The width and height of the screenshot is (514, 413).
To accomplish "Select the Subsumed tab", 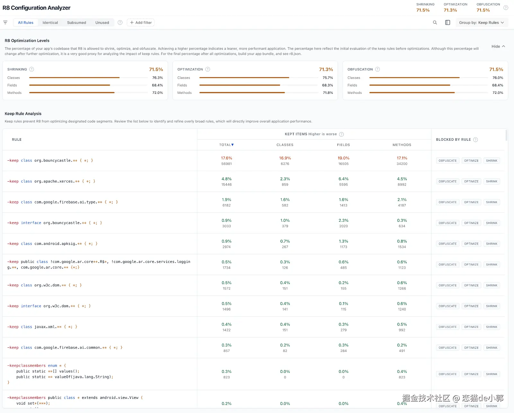I will click(76, 22).
